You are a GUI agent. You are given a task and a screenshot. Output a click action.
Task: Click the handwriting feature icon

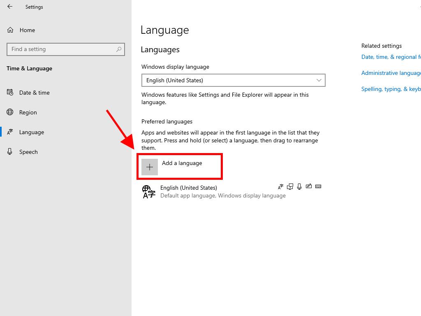(x=309, y=186)
